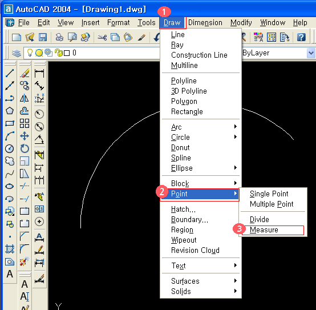
Task: Open the Format menu
Action: click(119, 23)
